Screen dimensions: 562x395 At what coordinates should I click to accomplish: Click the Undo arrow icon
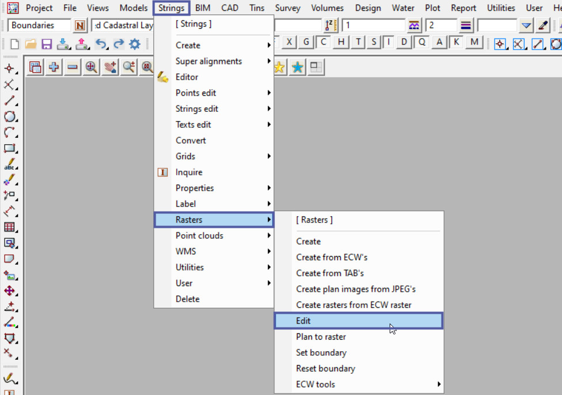tap(101, 43)
